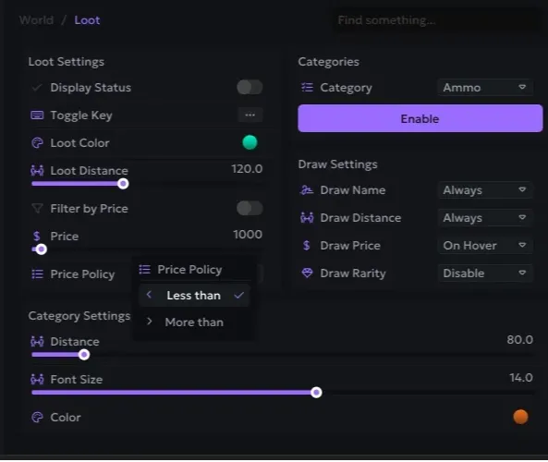Open the green Loot Color swatch

(250, 142)
